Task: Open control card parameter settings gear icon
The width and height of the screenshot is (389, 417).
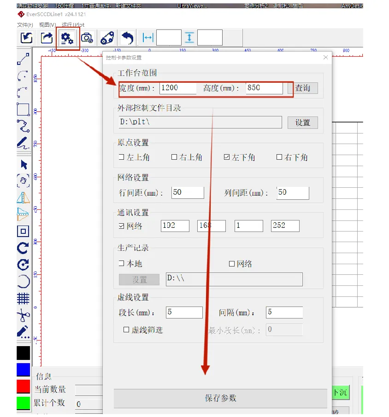Action: click(67, 38)
